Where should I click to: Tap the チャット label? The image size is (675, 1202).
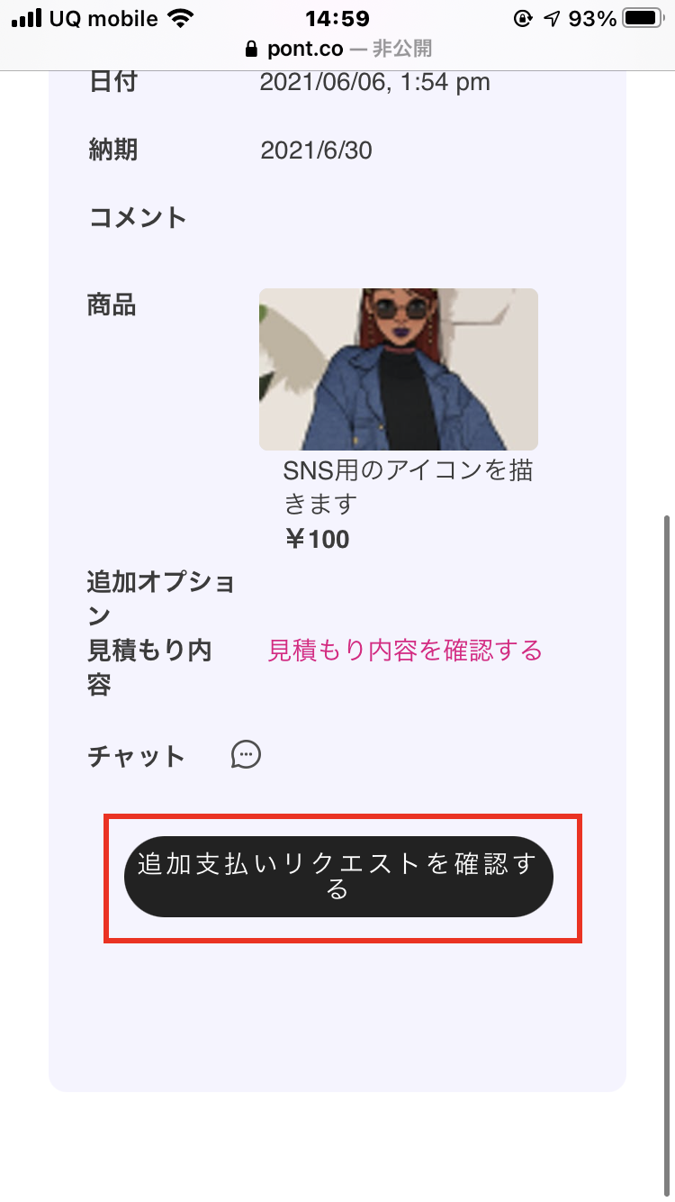click(136, 756)
